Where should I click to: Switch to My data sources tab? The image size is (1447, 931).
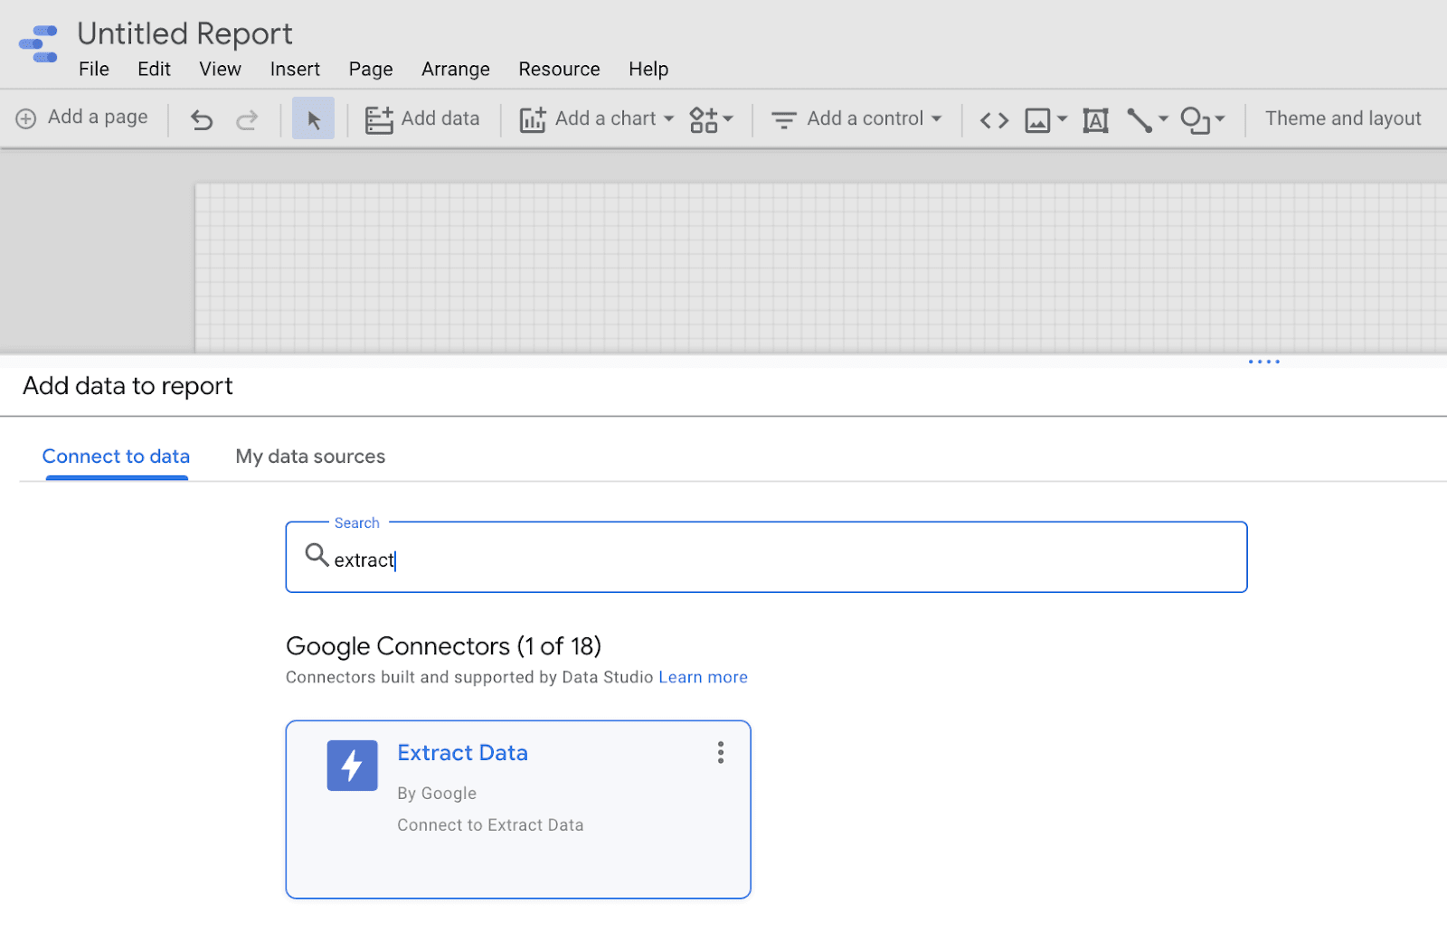pos(310,456)
